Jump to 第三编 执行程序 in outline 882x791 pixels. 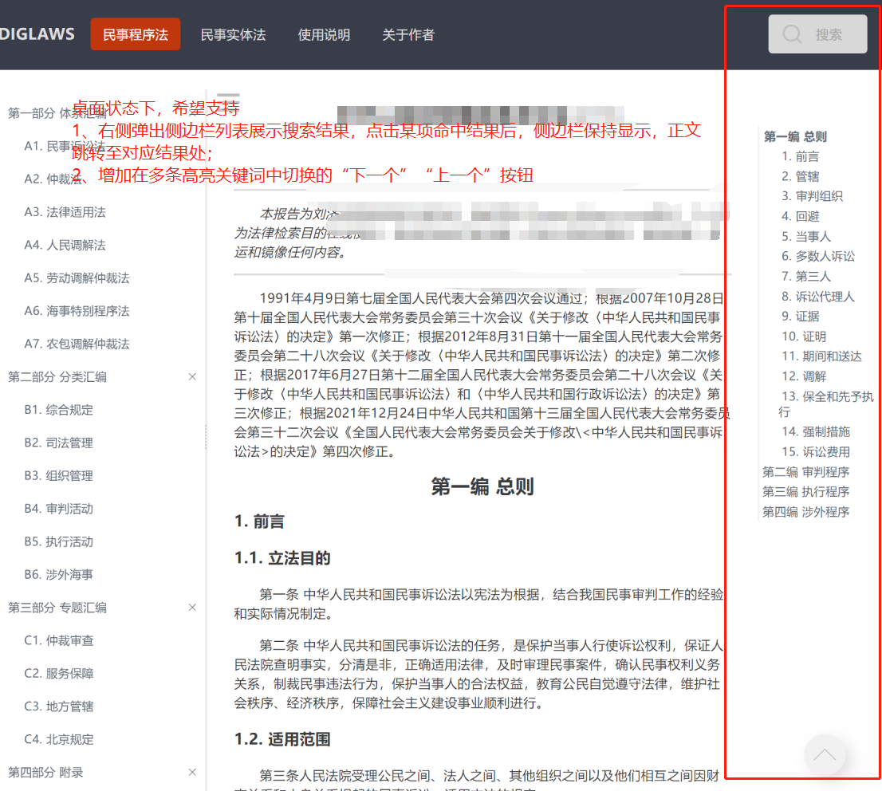coord(805,492)
